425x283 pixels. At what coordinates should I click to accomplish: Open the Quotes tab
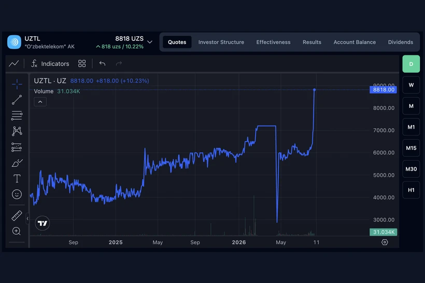pyautogui.click(x=177, y=42)
